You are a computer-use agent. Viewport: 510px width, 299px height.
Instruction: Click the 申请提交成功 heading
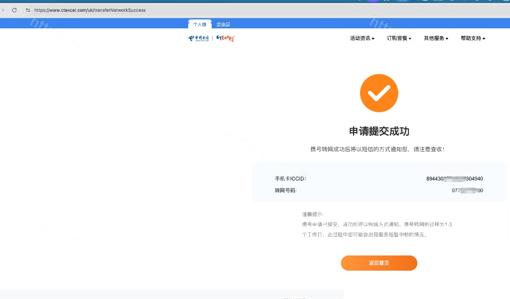(x=379, y=131)
